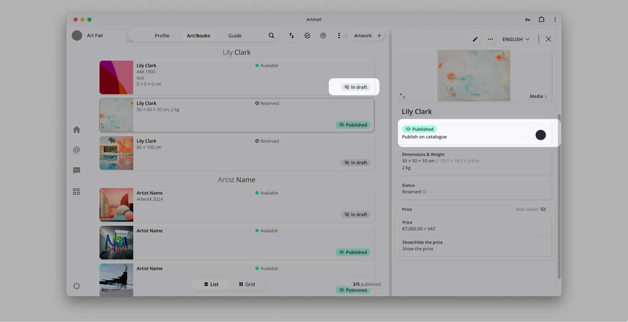
Task: Open the Art Fair selector
Action: [95, 35]
